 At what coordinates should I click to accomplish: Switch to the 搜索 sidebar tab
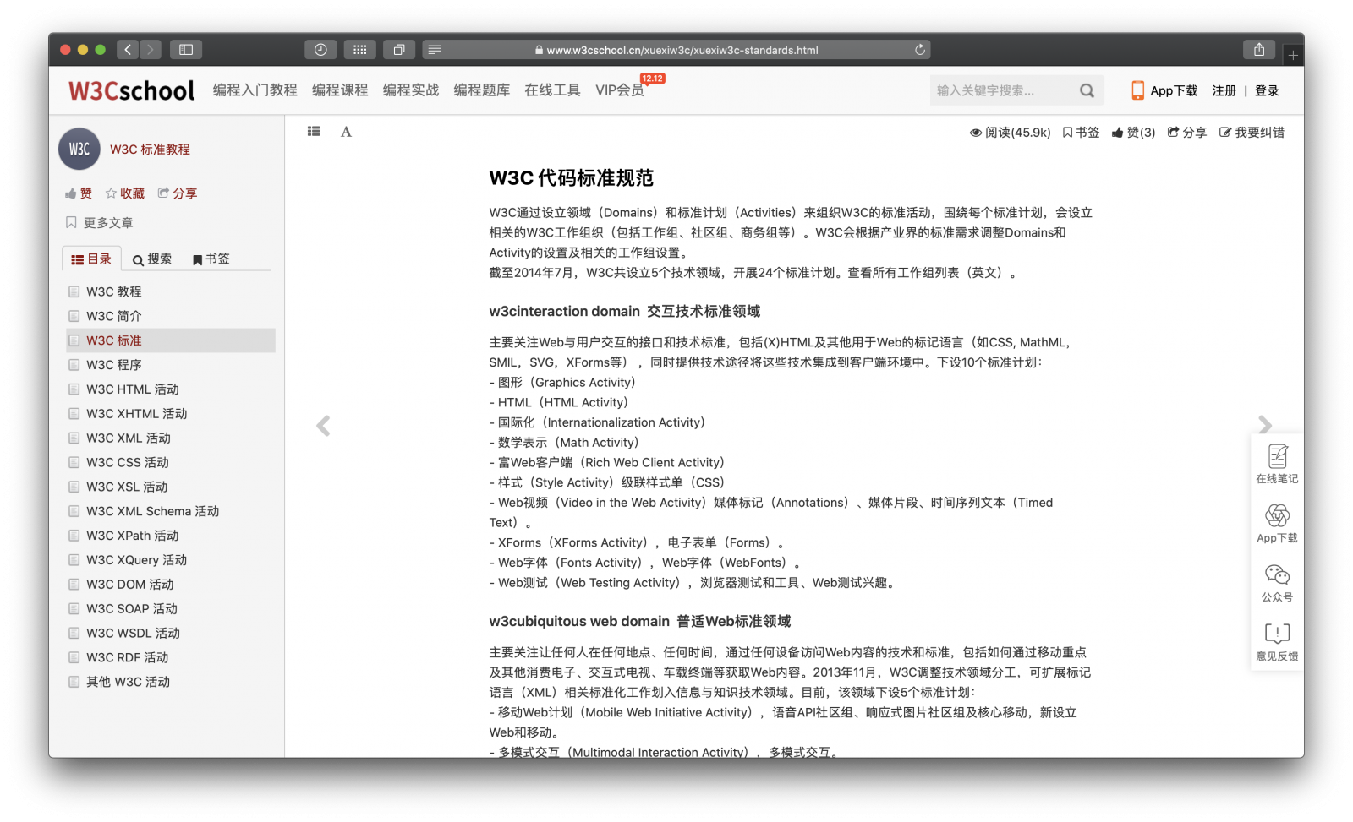pos(152,259)
